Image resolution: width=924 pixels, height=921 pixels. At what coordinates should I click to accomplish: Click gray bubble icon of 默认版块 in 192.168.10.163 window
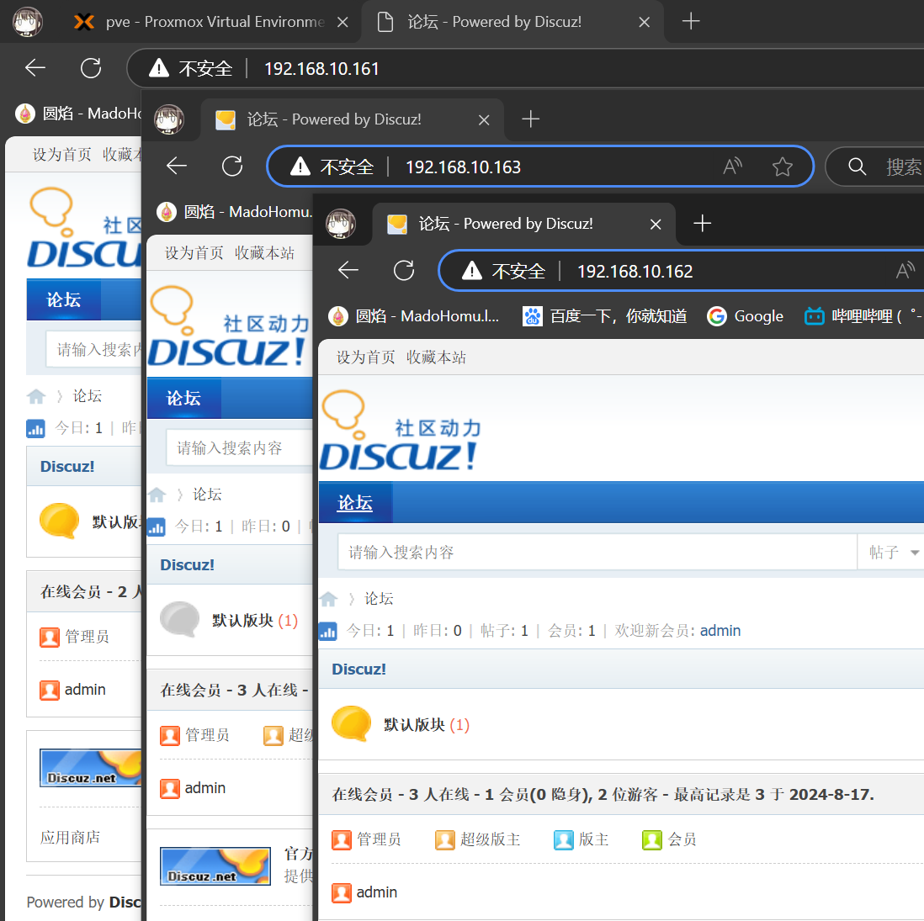coord(180,619)
